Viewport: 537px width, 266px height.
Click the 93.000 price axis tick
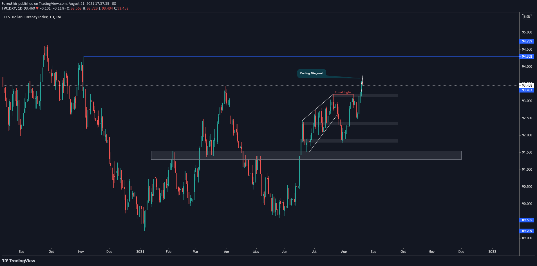click(x=527, y=101)
